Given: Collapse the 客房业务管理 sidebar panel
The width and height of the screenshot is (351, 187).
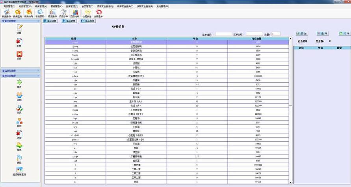Looking at the screenshot, I should click(x=38, y=75).
